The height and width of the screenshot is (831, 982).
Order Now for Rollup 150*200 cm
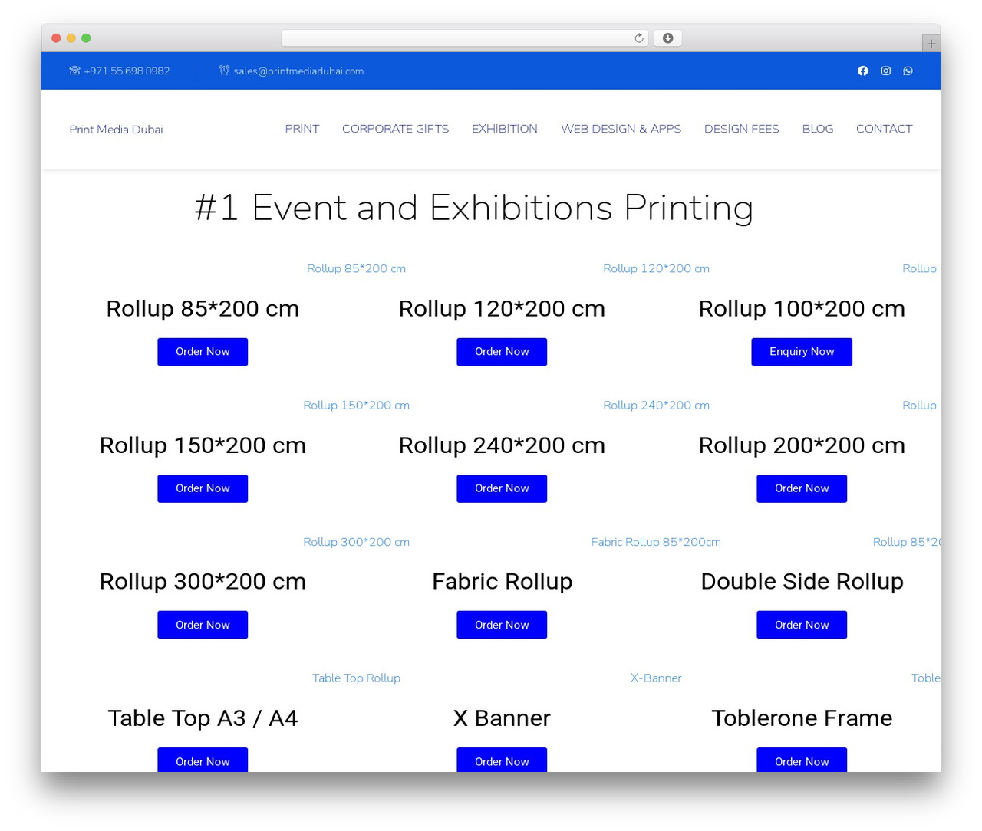point(203,488)
